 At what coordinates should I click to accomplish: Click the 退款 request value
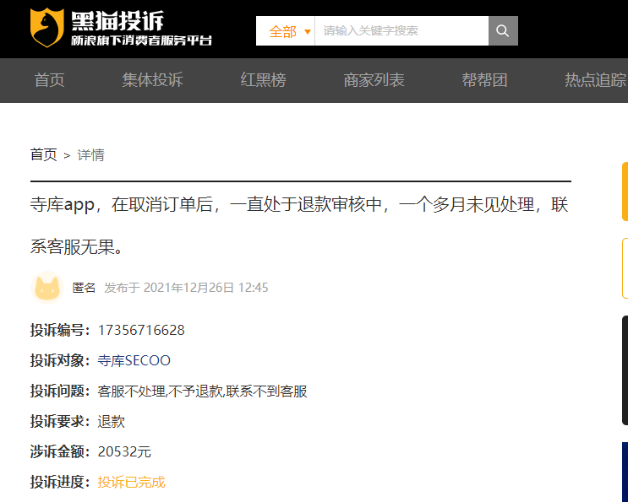[111, 421]
